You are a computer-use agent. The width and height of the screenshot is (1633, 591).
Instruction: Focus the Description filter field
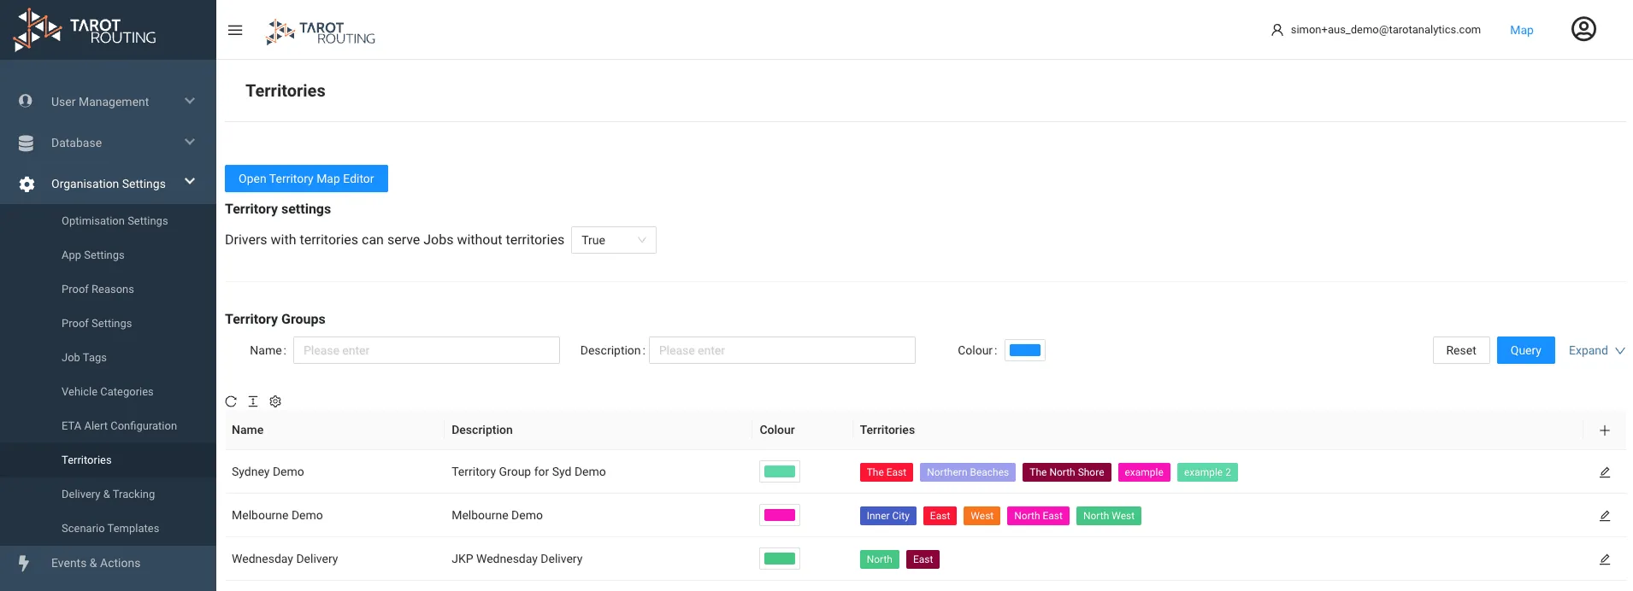[782, 350]
